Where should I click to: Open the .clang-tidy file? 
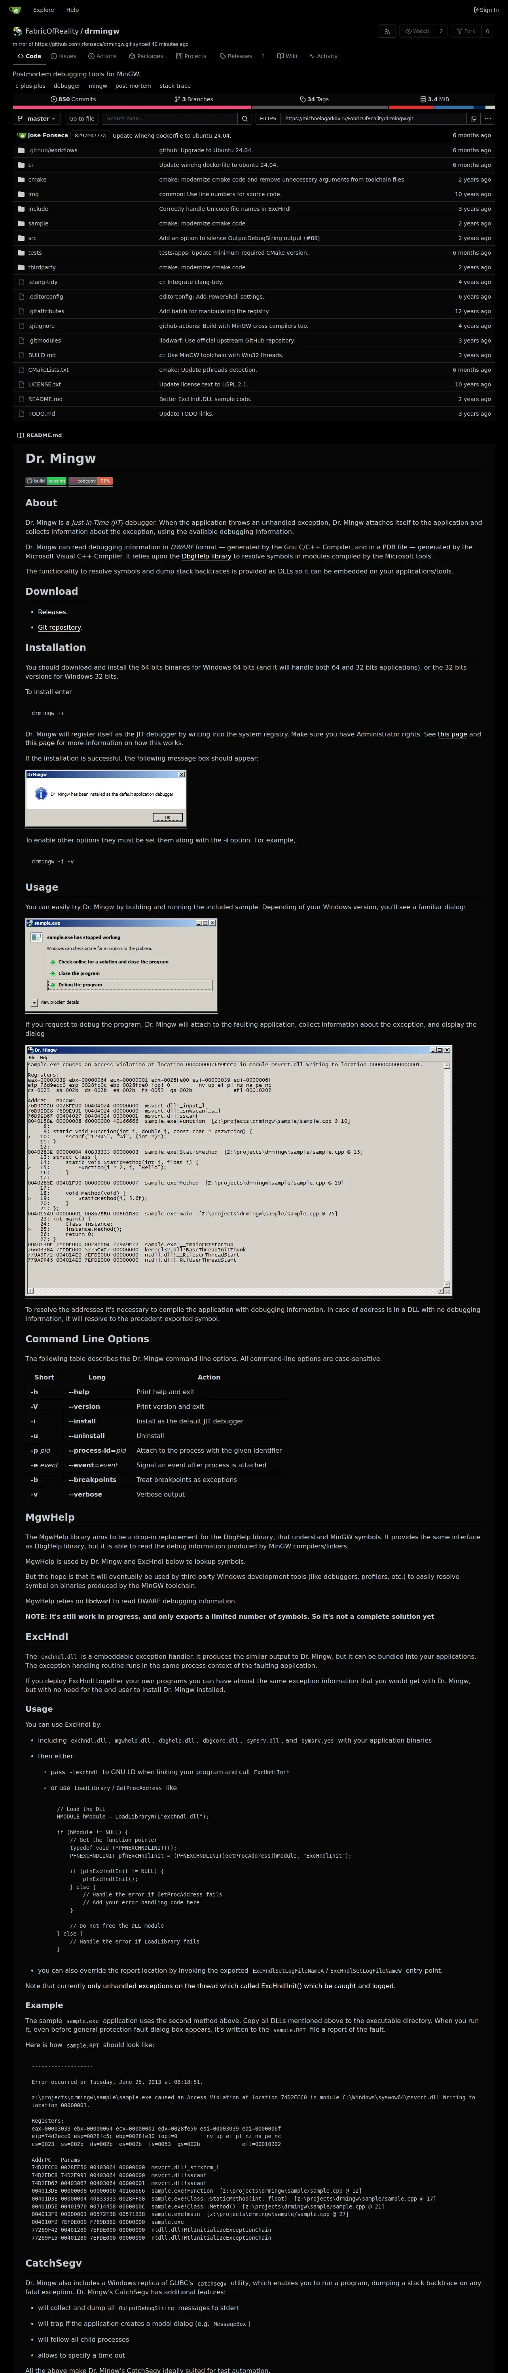click(x=42, y=282)
